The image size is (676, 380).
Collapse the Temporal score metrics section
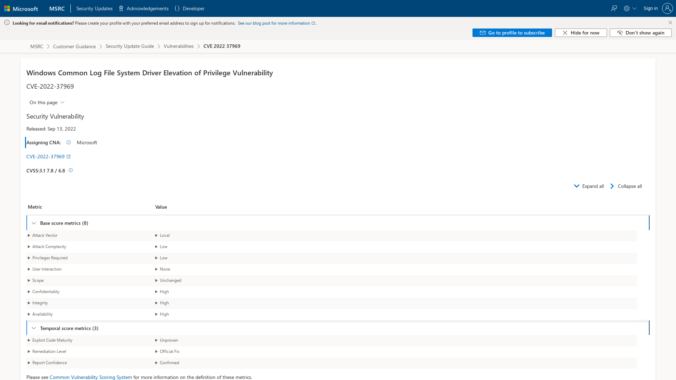pyautogui.click(x=34, y=328)
